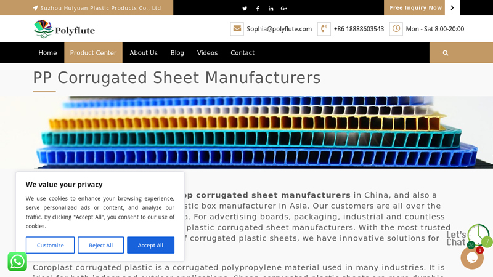Click phone number +86 18888603543
Screen dimensions: 493x277
click(x=359, y=29)
